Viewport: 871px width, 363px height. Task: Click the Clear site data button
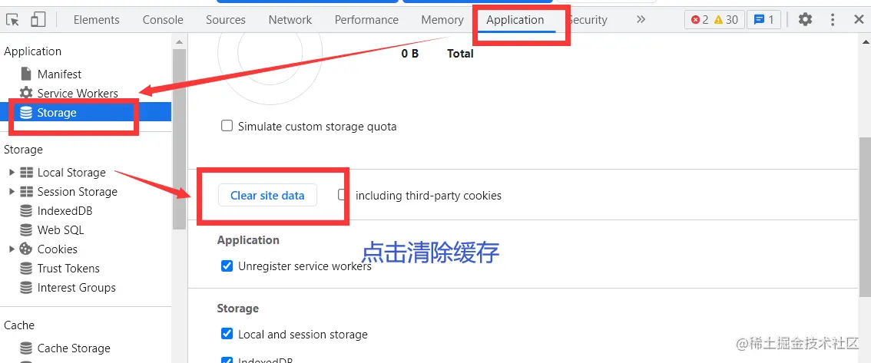click(267, 196)
